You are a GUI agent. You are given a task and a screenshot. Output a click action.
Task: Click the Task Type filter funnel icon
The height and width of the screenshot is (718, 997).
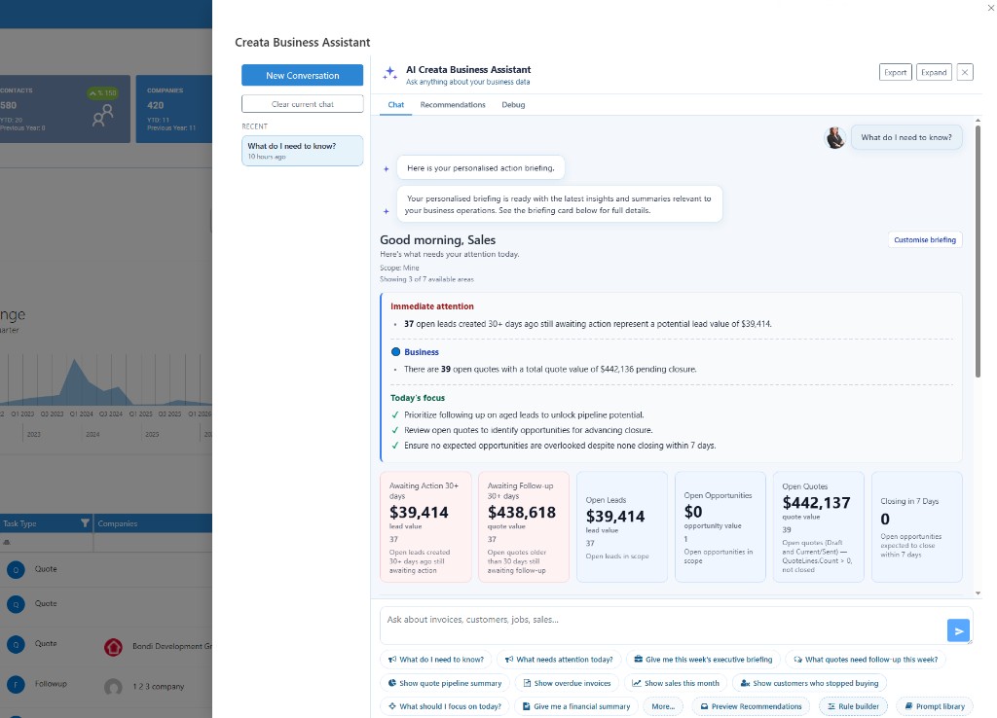point(85,522)
